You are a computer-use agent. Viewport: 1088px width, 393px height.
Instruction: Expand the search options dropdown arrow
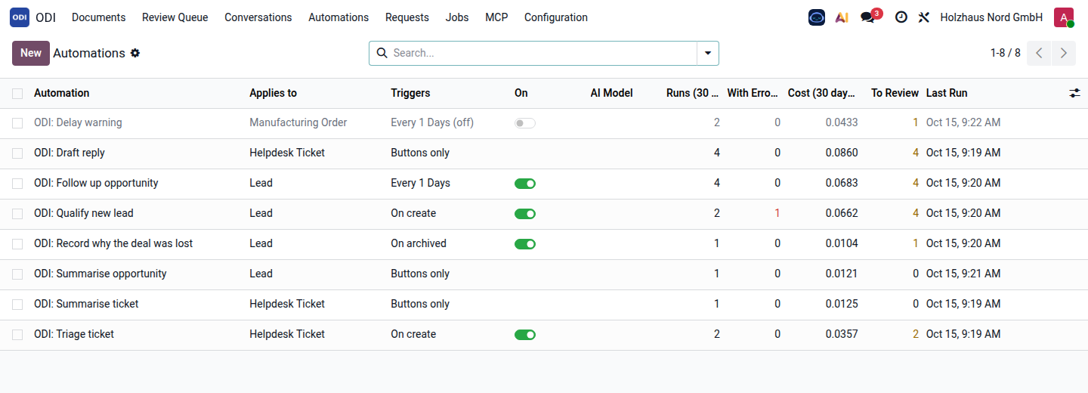(x=708, y=53)
